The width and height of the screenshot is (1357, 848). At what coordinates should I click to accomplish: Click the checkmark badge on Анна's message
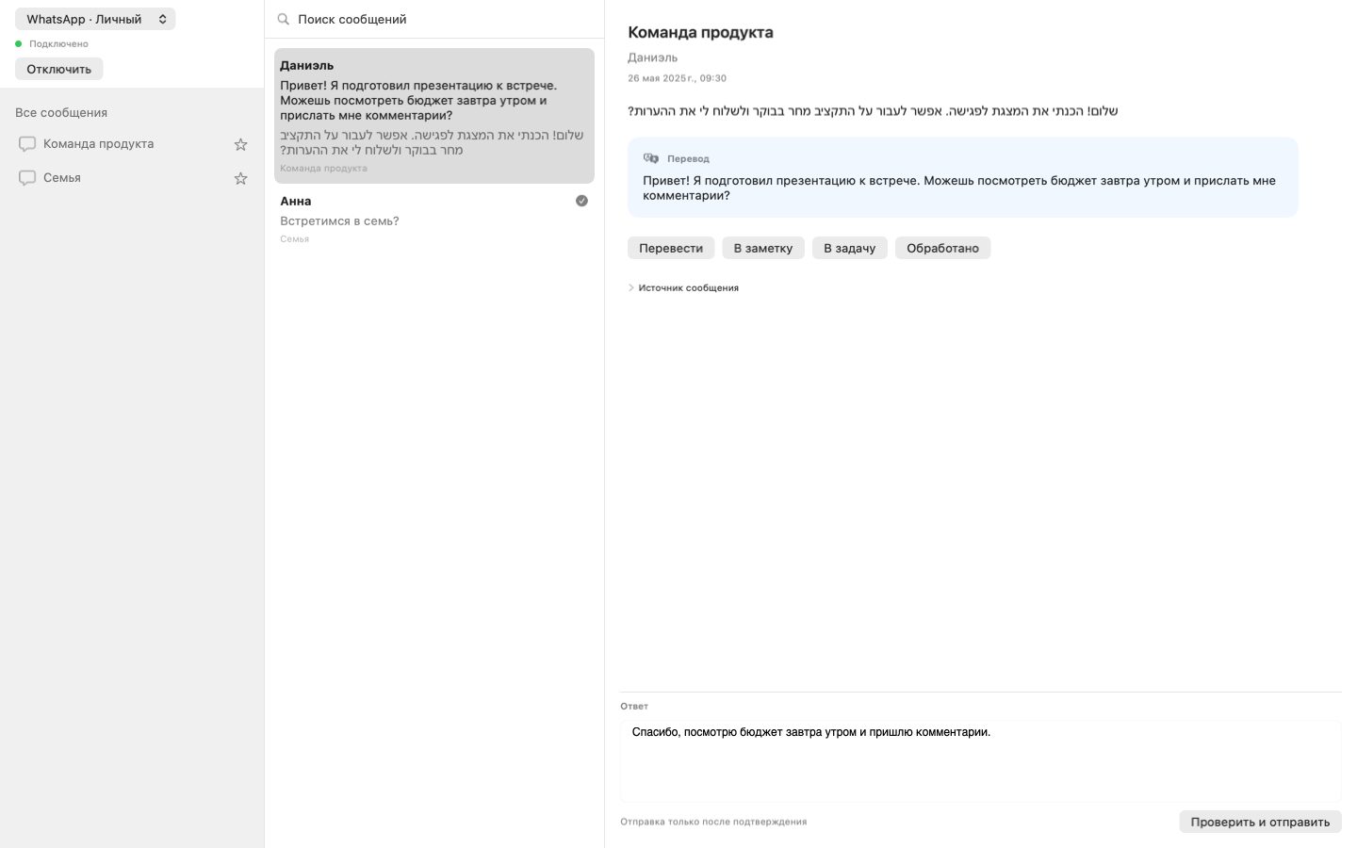click(x=581, y=201)
